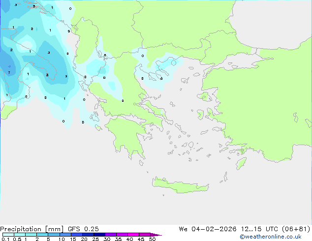Click the date 'We 04-02-2026'
The height and width of the screenshot is (241, 312).
208,229
